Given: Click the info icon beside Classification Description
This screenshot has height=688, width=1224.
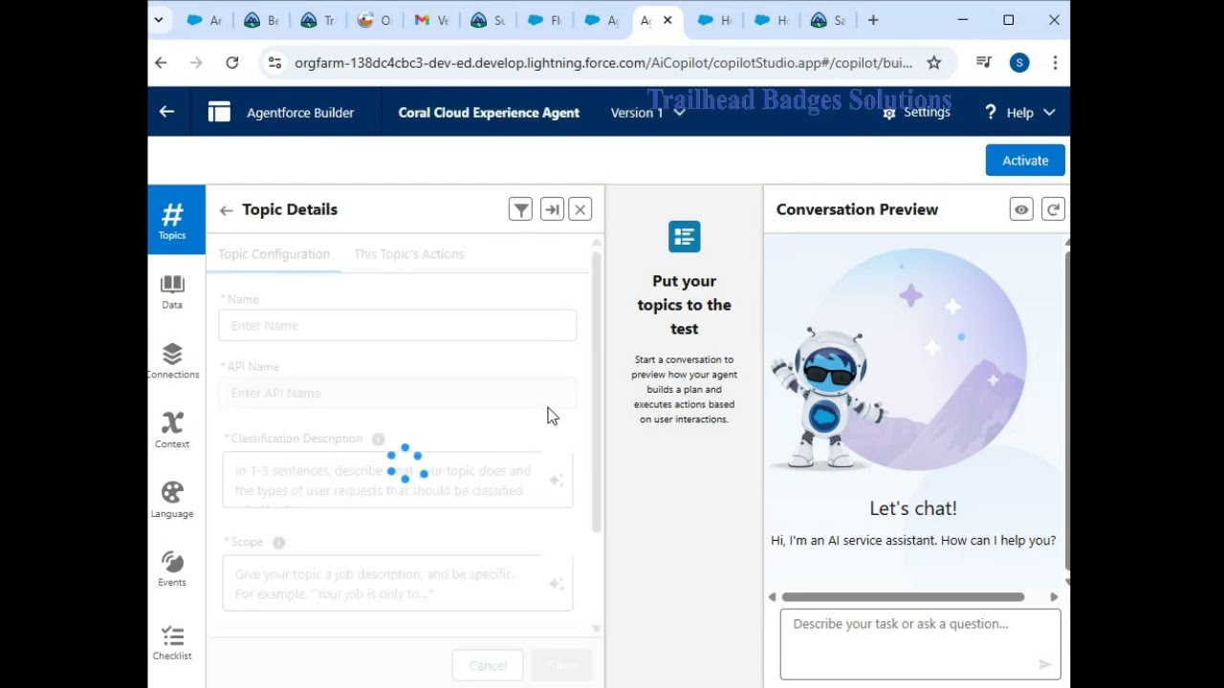Looking at the screenshot, I should point(378,440).
